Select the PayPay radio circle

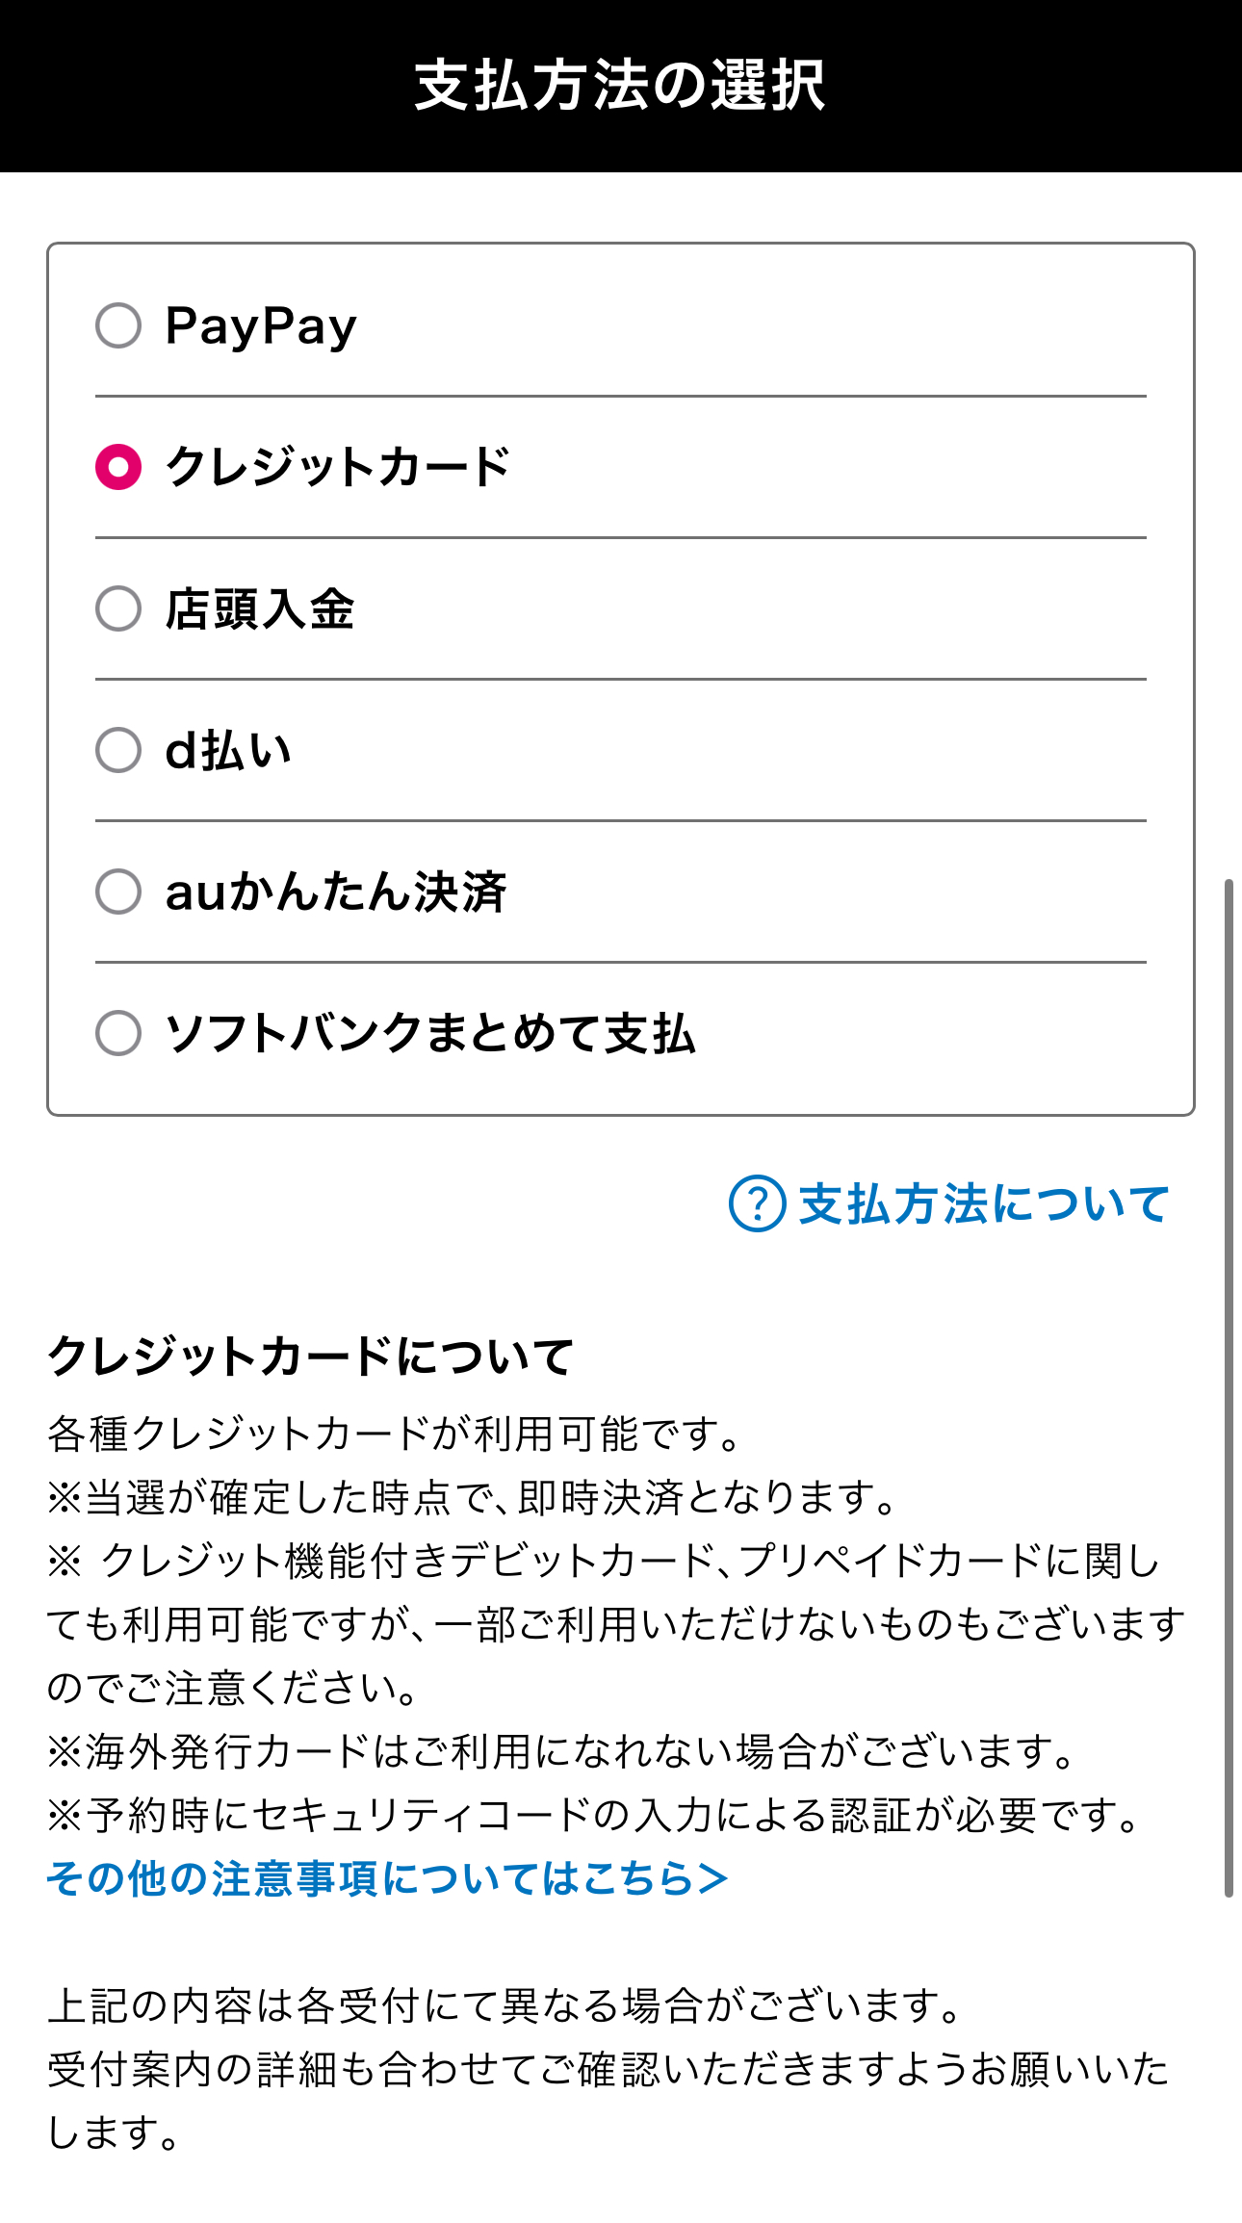point(118,325)
